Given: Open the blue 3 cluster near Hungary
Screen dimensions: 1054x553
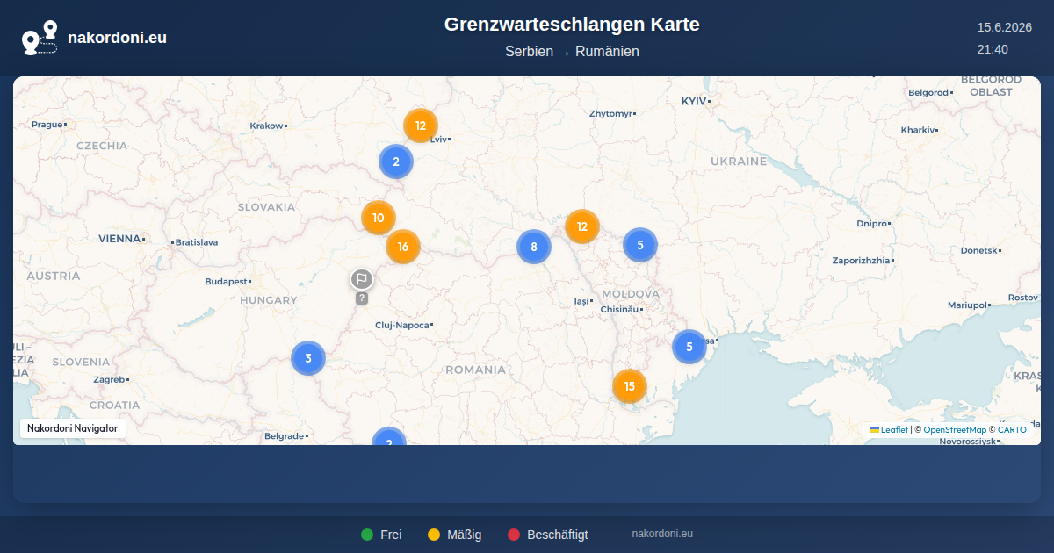Looking at the screenshot, I should [308, 358].
